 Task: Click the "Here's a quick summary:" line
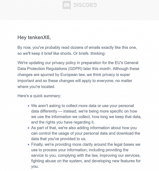39,96
